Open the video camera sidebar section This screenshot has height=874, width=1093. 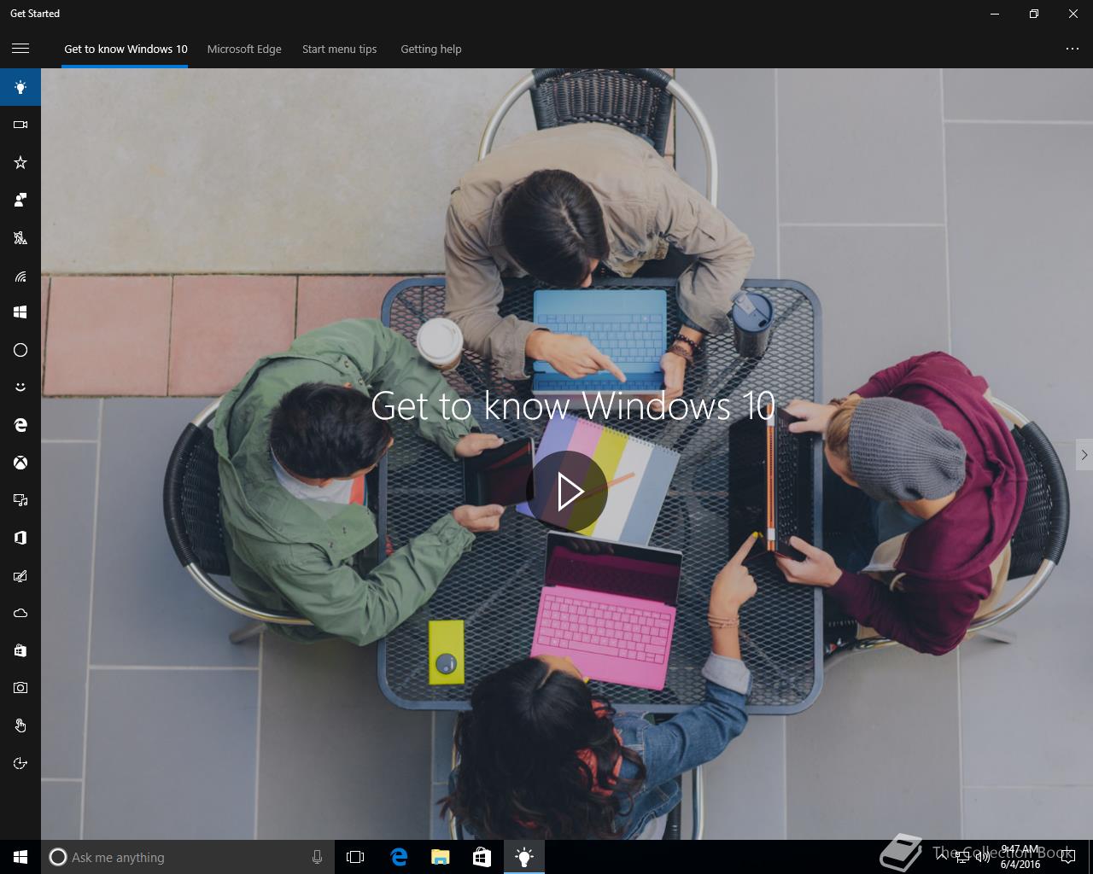(20, 125)
